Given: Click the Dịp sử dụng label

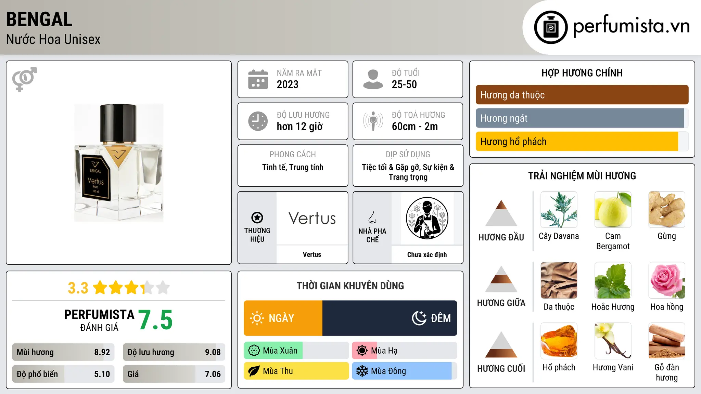Looking at the screenshot, I should coord(408,155).
